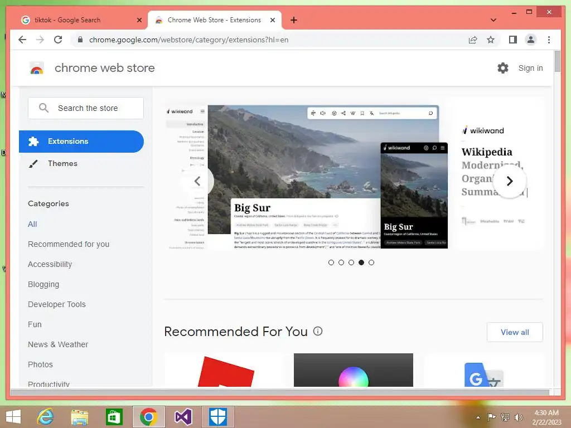The height and width of the screenshot is (428, 571).
Task: Switch to Chrome Web Store - Extensions tab
Action: coord(215,20)
